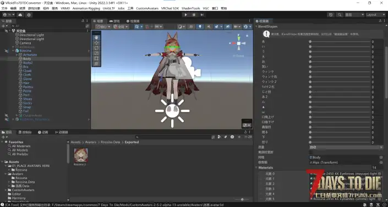Toggle scene audio in the scene toolbar
388x207 pixels.
[x=209, y=26]
